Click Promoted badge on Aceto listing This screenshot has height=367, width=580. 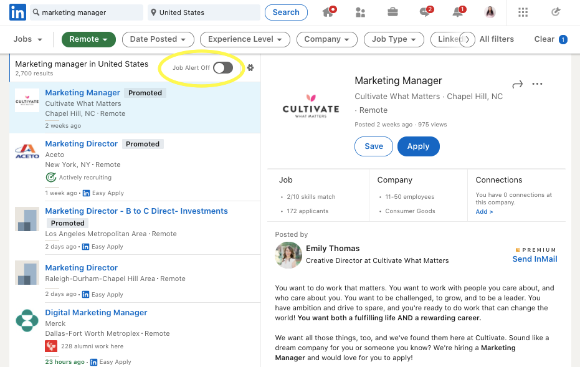pos(143,144)
